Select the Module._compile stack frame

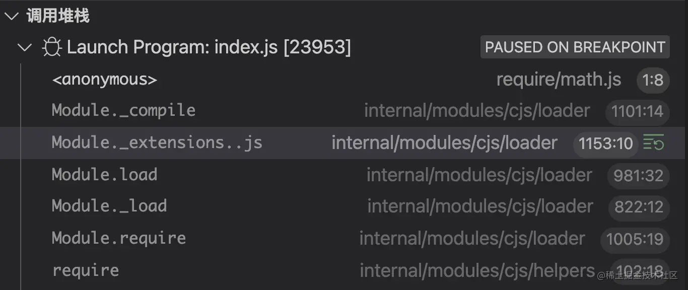pyautogui.click(x=123, y=111)
